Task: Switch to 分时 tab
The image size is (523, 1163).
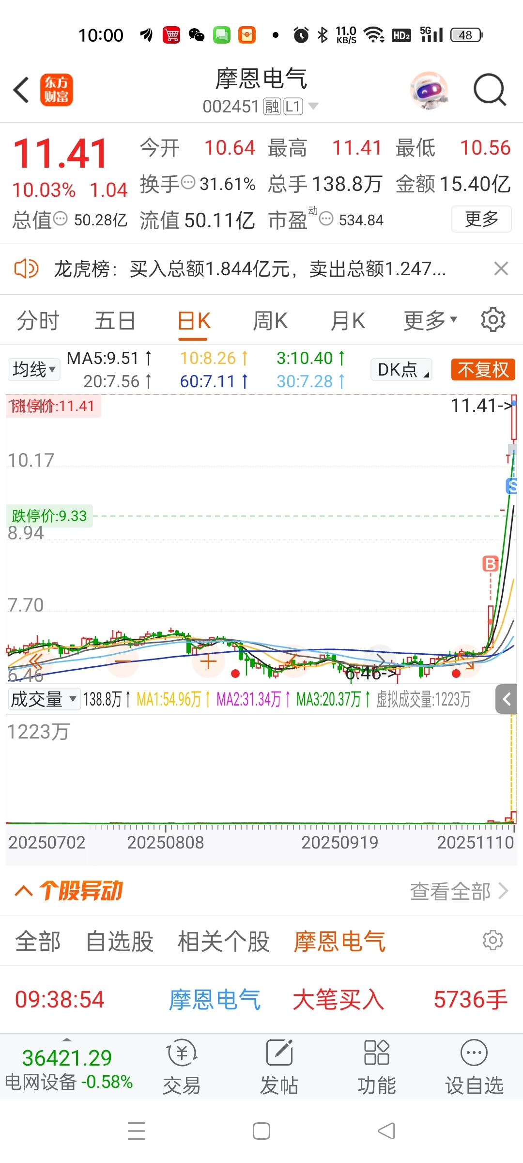Action: click(38, 320)
